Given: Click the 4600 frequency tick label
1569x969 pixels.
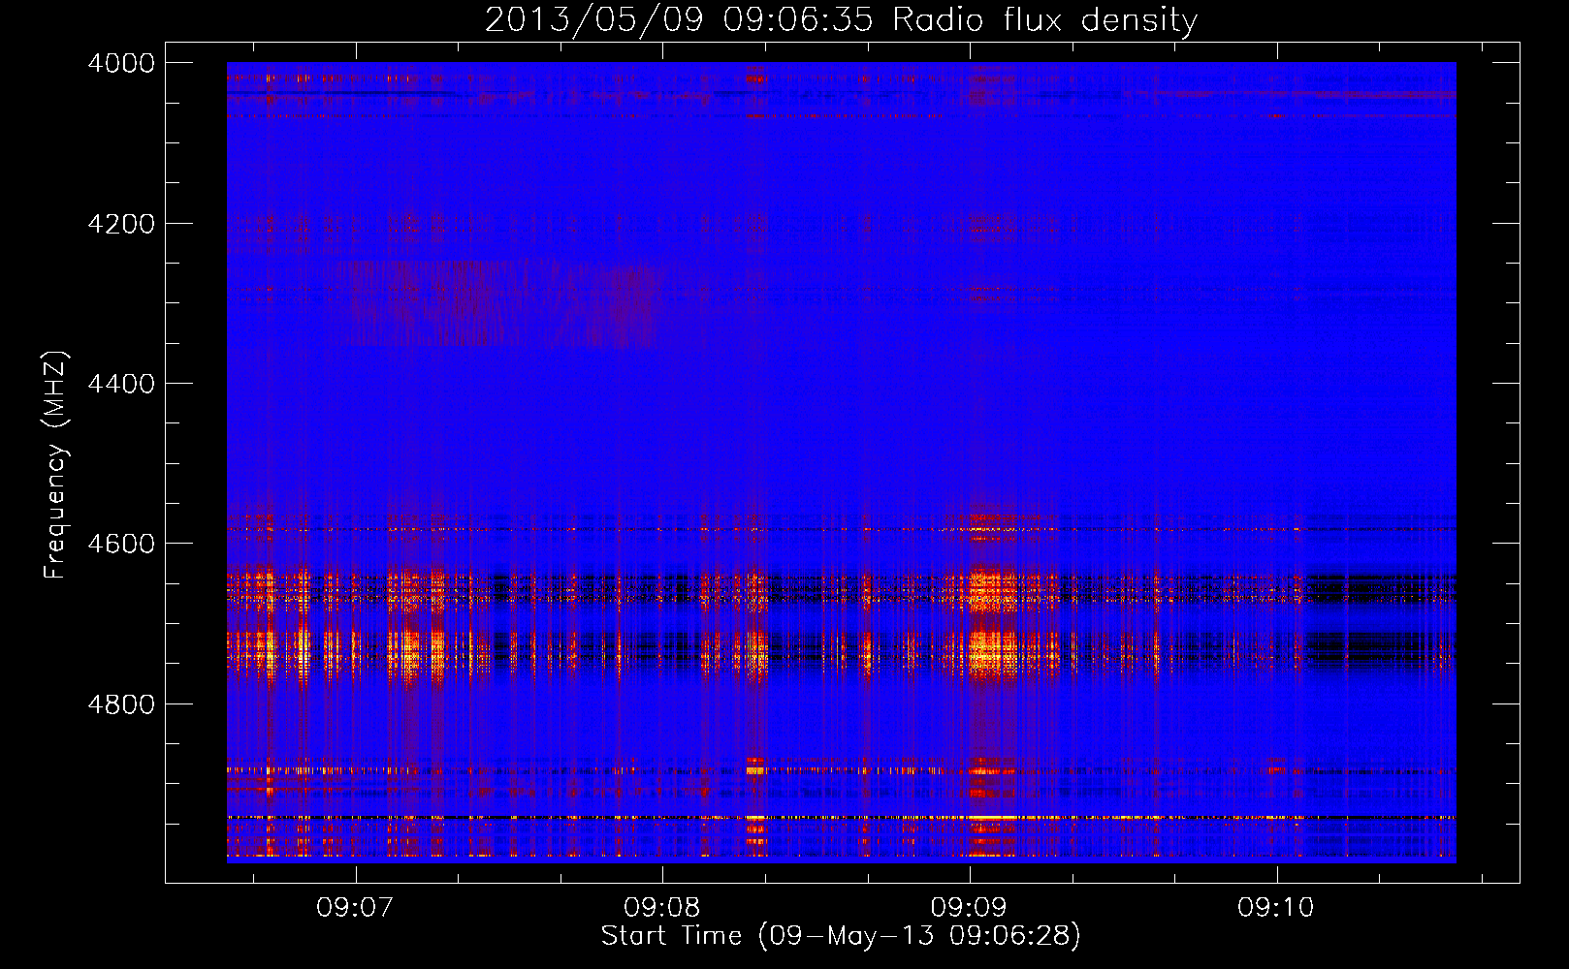Looking at the screenshot, I should coord(121,544).
